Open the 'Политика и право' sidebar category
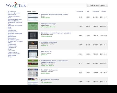Image resolution: width=117 pixels, height=93 pixels. click(x=14, y=40)
